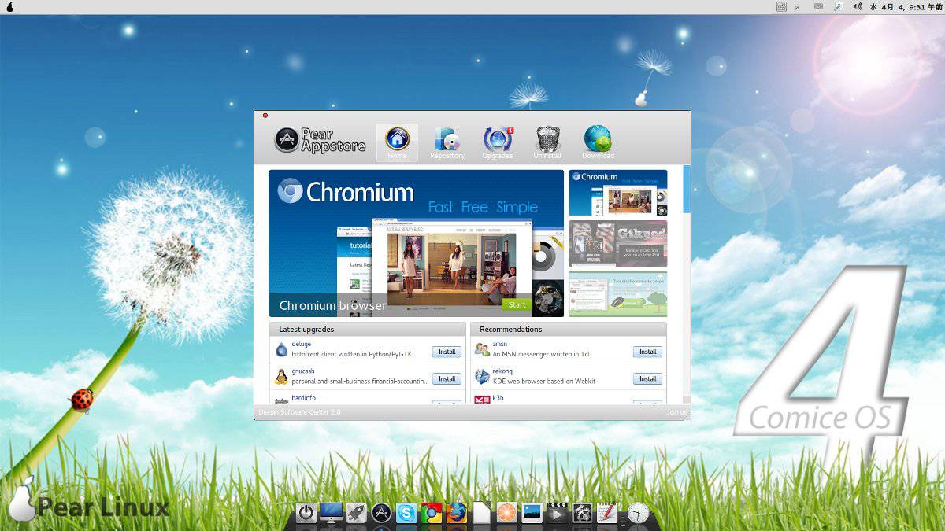This screenshot has height=531, width=945.
Task: Open the volume speaker indicator
Action: pos(857,6)
